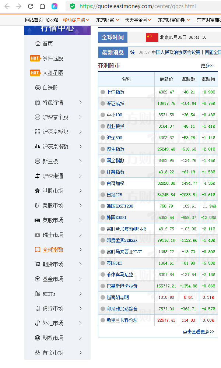221x368 pixels.
Task: Expand the 沪深京个股 submenu chevron
Action: (x=81, y=117)
